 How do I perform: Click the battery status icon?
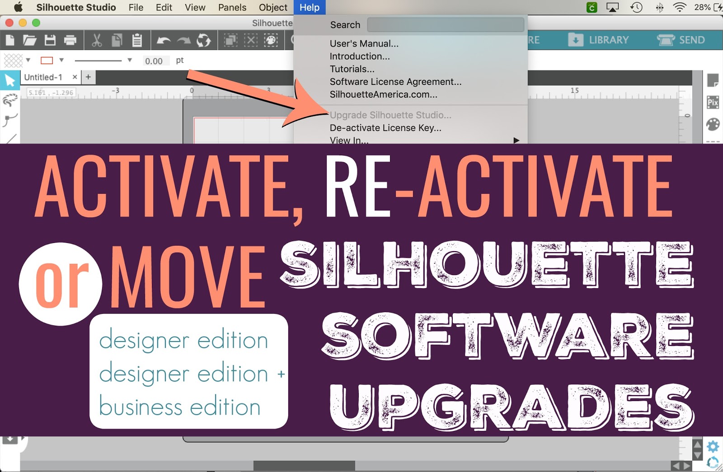(718, 7)
